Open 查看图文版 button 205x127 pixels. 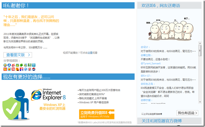(x=18, y=55)
